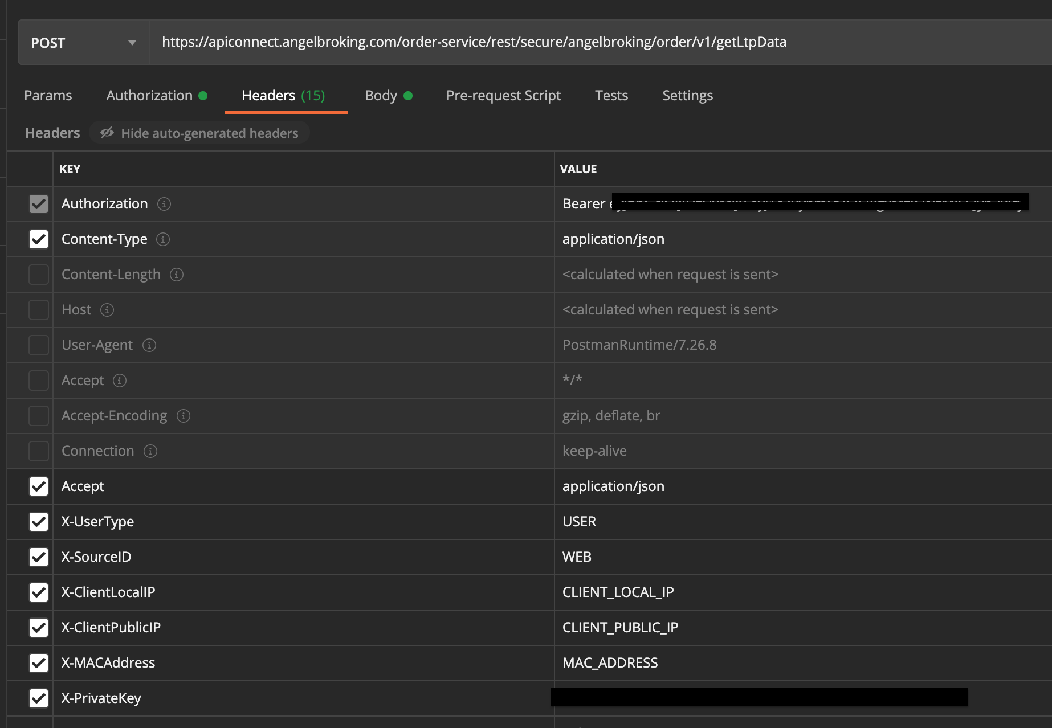Click info icon next to Authorization key

tap(164, 204)
